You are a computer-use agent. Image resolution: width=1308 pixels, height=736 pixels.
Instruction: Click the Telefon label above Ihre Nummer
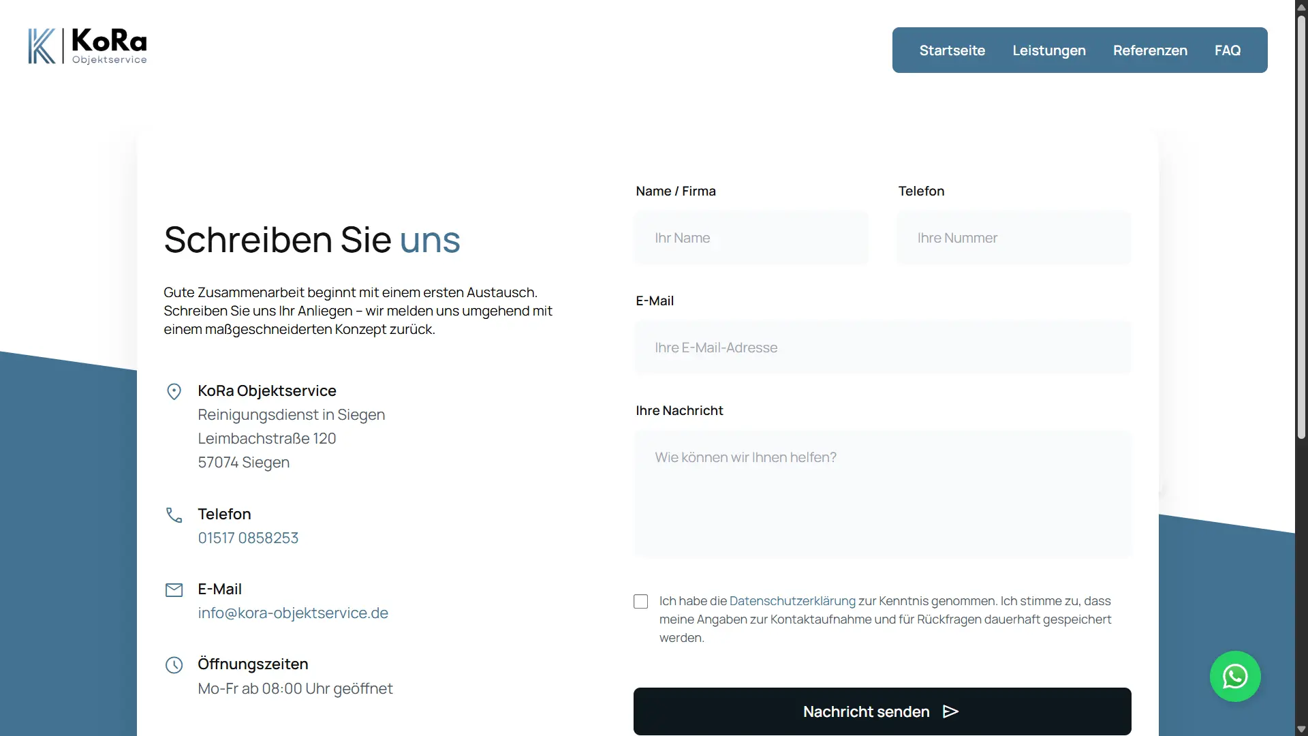point(921,191)
